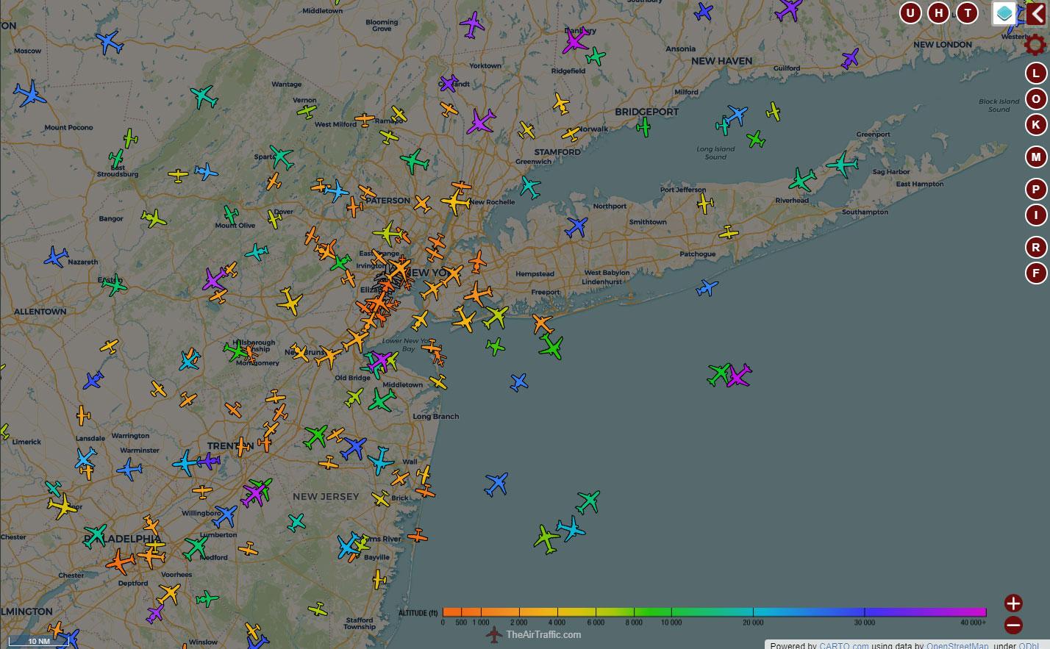Open the CARTO.com attribution link

tap(843, 645)
